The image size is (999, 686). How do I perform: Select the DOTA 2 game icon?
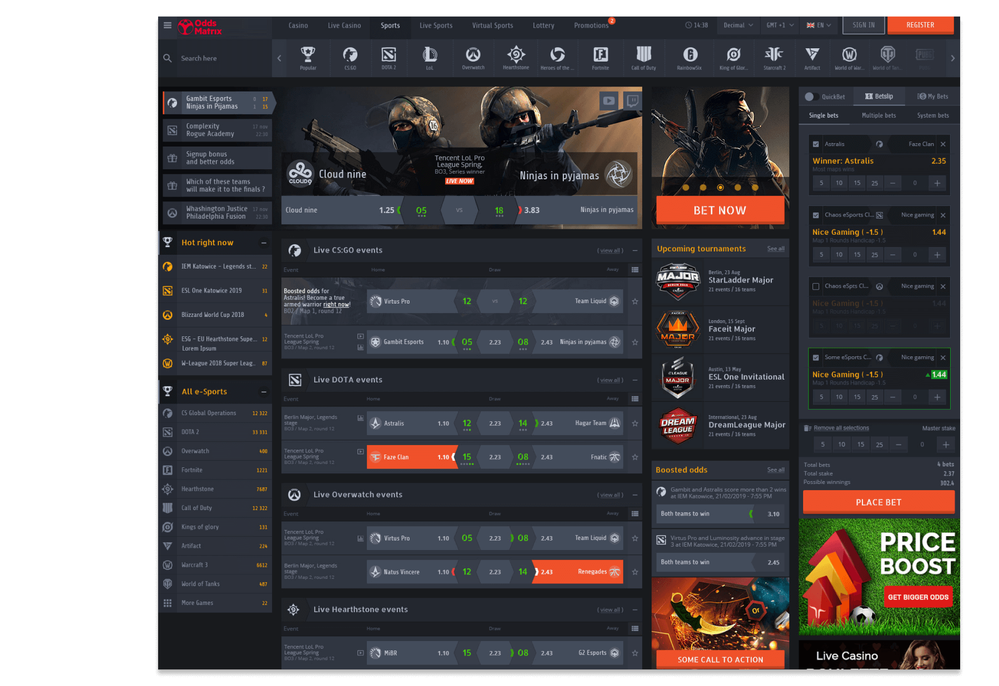(x=389, y=58)
